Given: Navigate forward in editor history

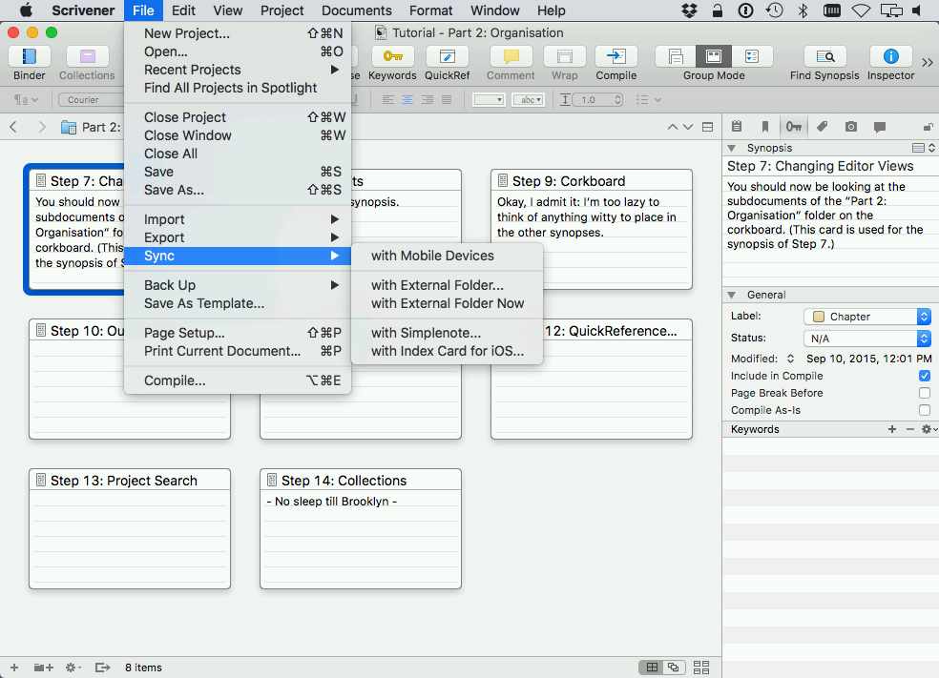Looking at the screenshot, I should 42,127.
